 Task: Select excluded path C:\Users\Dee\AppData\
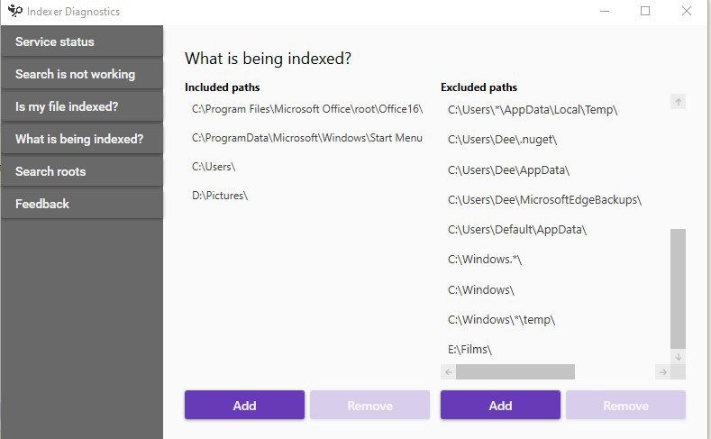click(509, 170)
